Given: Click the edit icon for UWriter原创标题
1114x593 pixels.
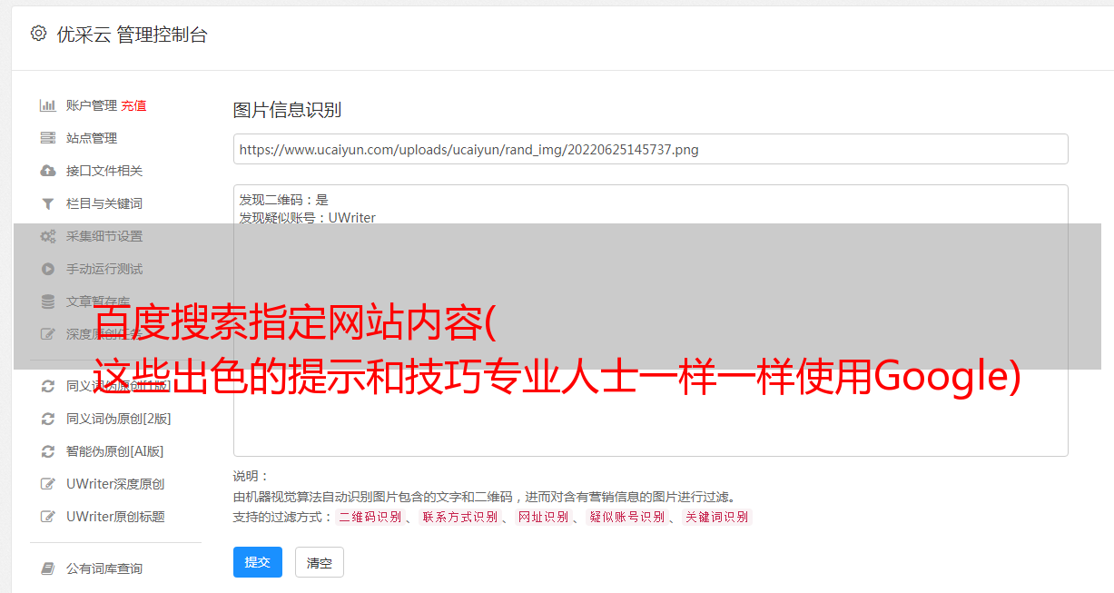Looking at the screenshot, I should tap(48, 517).
